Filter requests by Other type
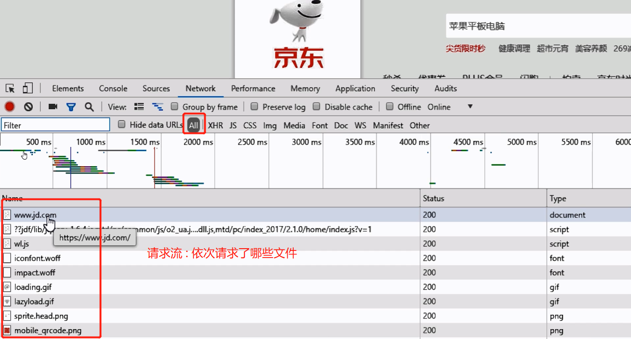The image size is (631, 339). coord(420,125)
